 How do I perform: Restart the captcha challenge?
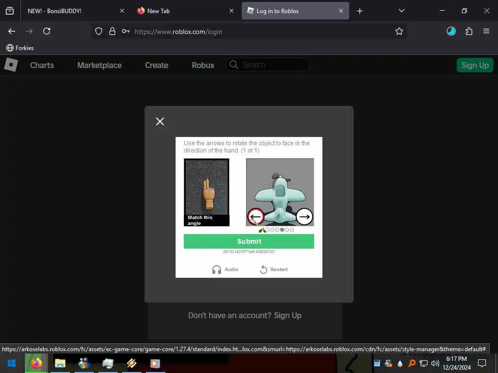click(x=274, y=269)
